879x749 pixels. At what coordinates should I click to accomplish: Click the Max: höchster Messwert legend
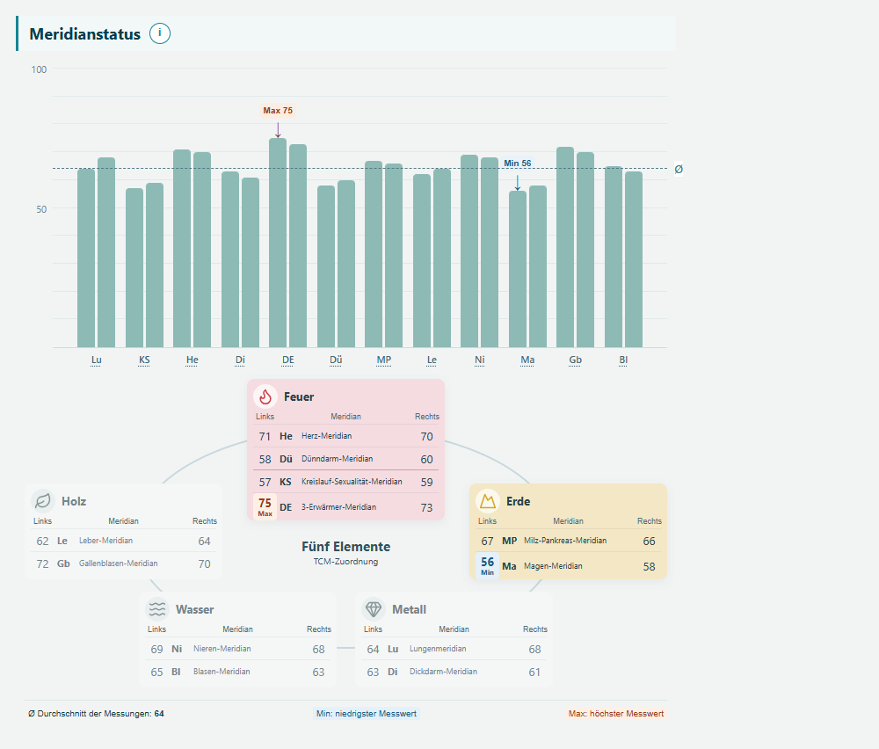click(x=616, y=714)
